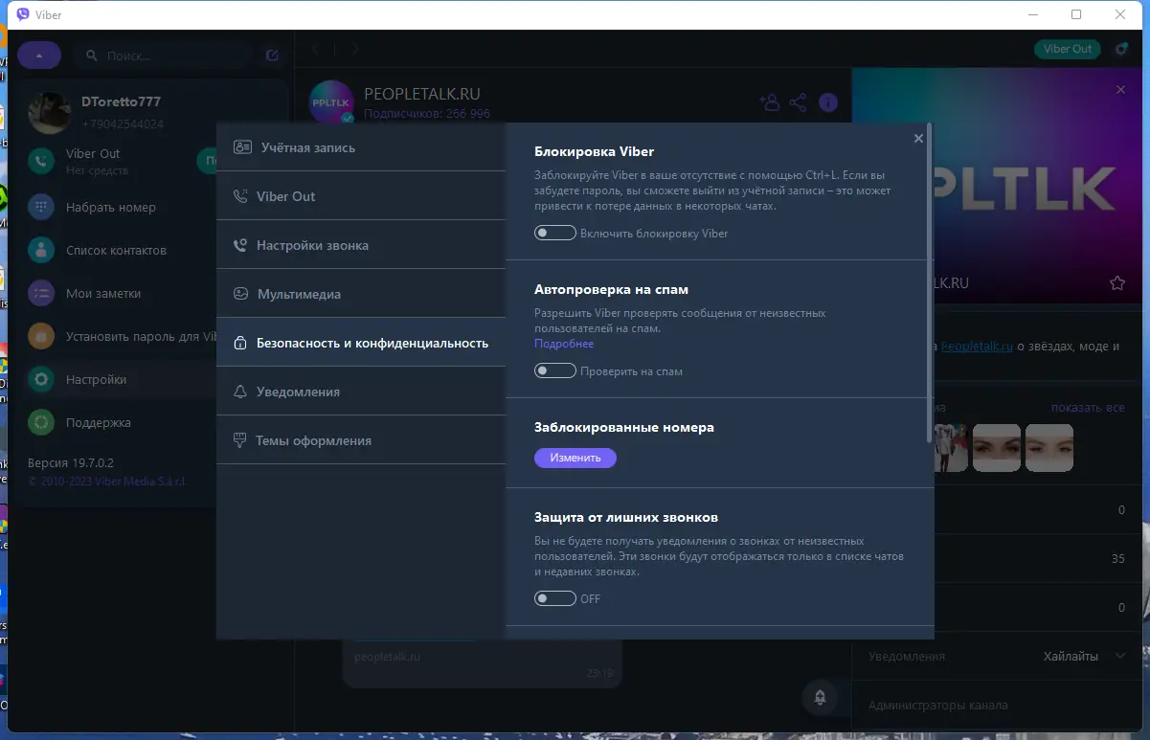1150x740 pixels.
Task: Click the Мои заметки notes icon
Action: [41, 293]
